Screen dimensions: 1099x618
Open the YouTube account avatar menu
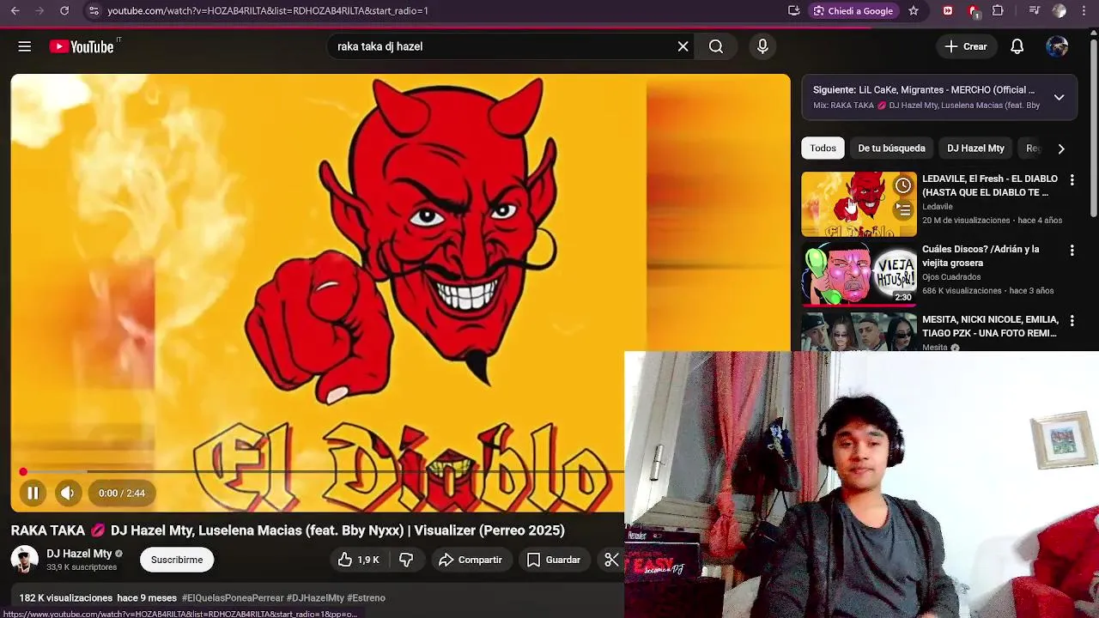point(1057,46)
